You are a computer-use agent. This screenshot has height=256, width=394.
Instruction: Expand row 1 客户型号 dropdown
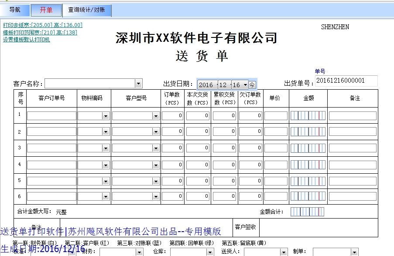point(156,116)
